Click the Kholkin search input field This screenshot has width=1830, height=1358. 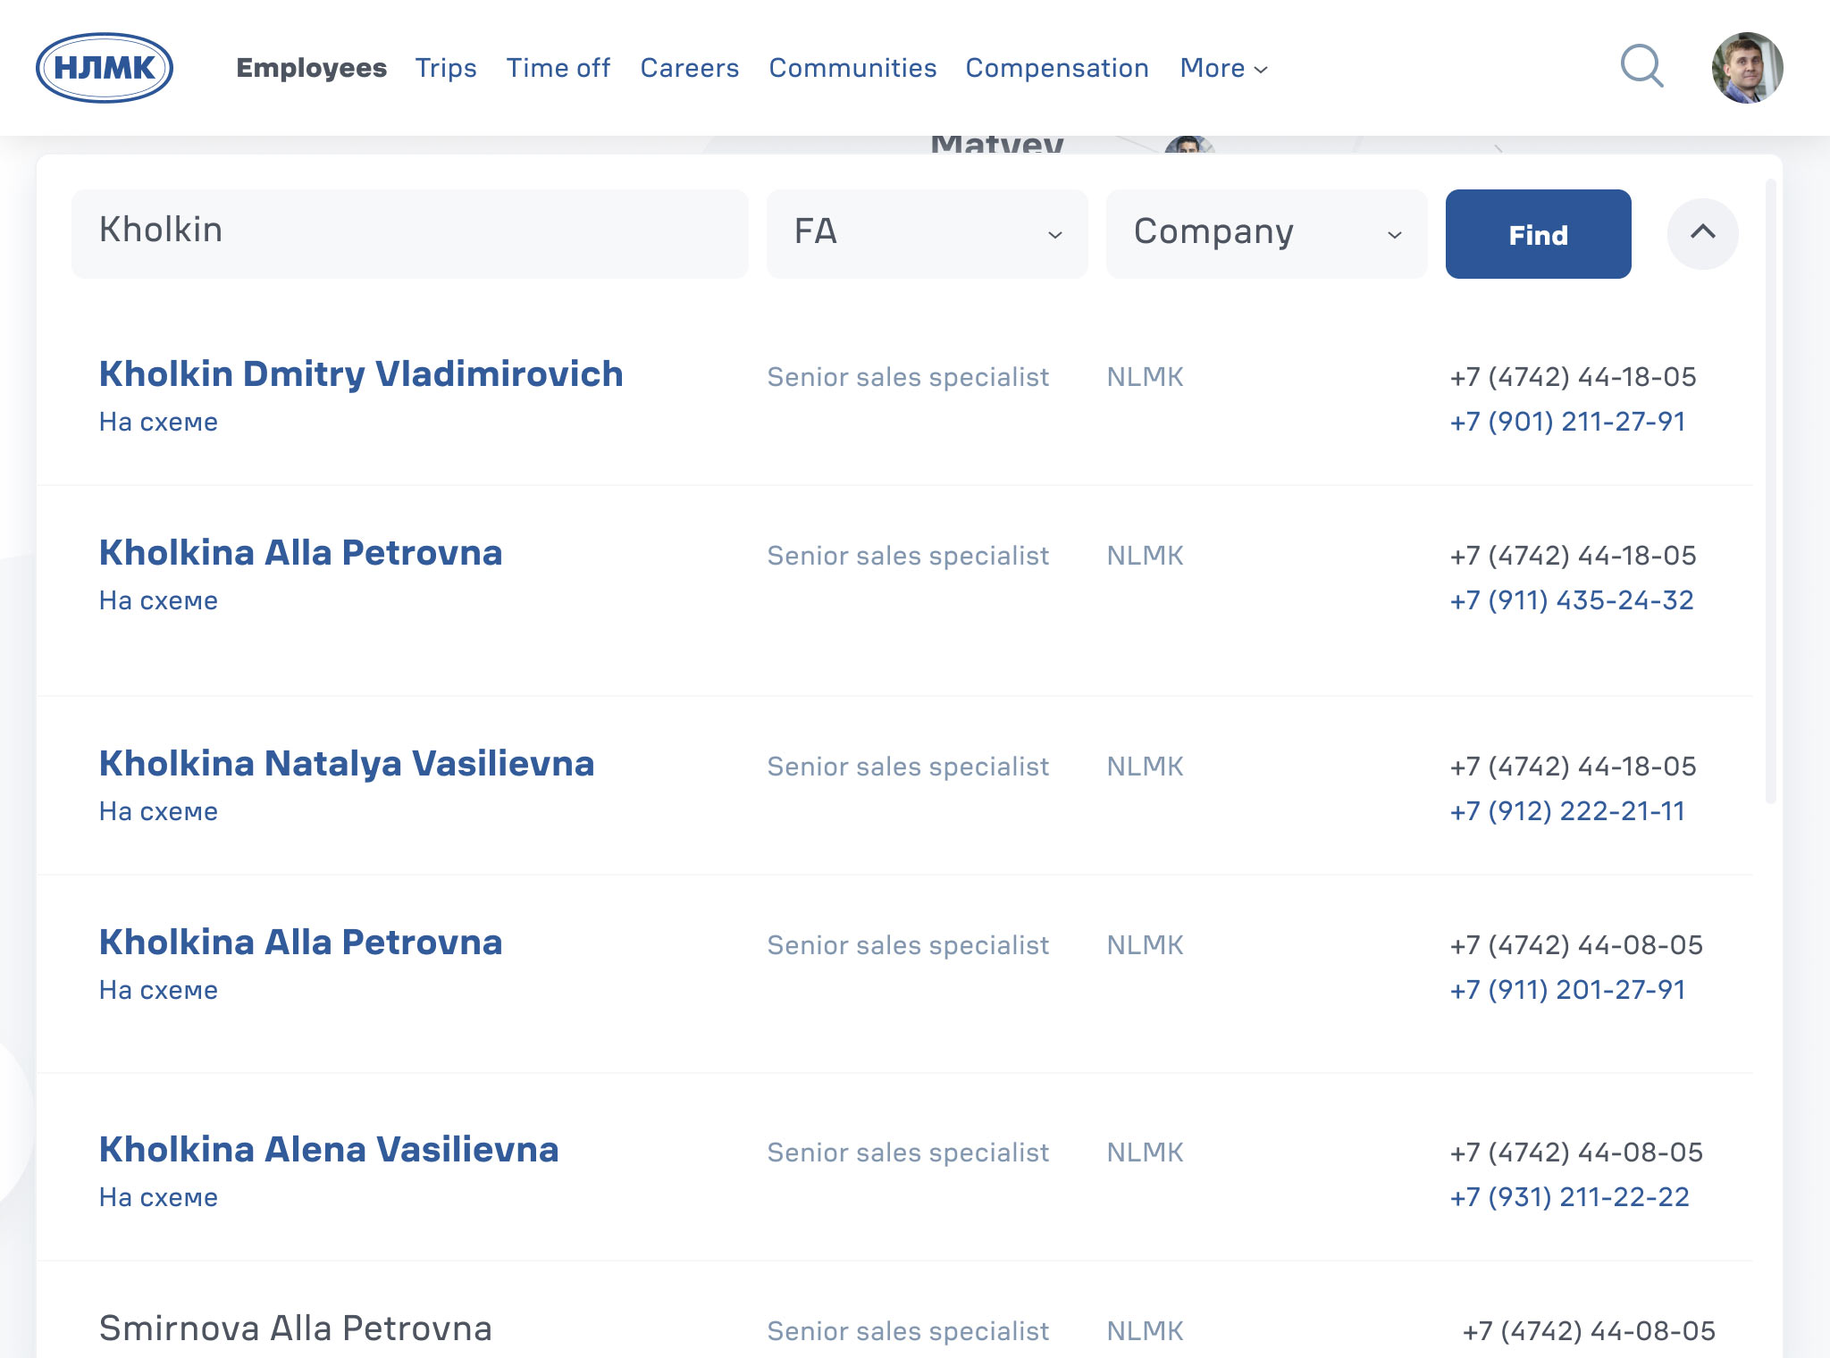coord(410,233)
